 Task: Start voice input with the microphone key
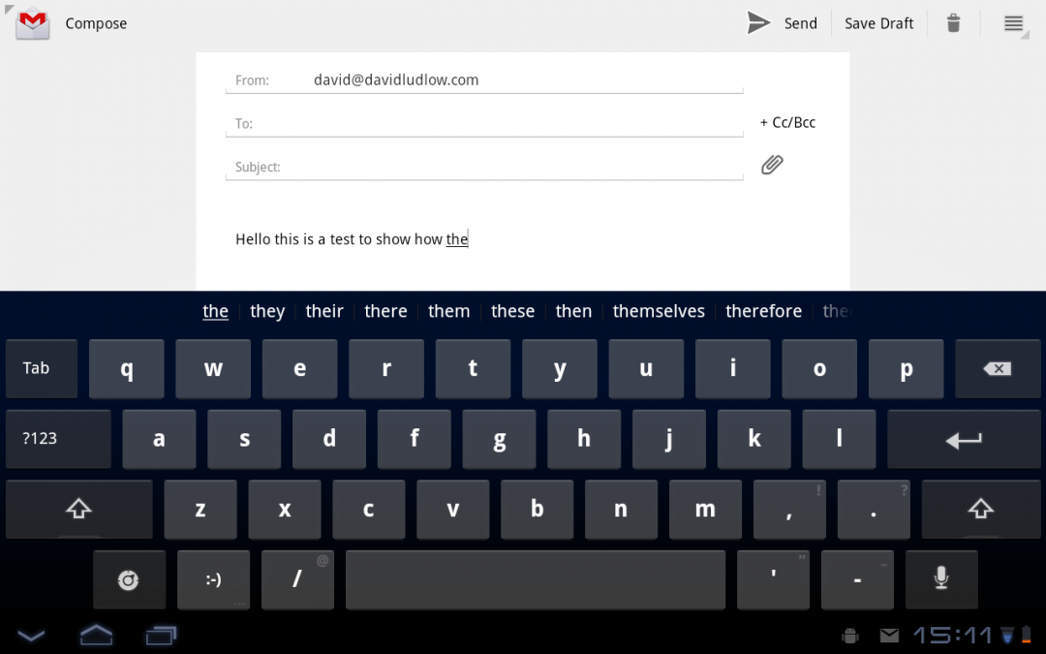point(941,580)
